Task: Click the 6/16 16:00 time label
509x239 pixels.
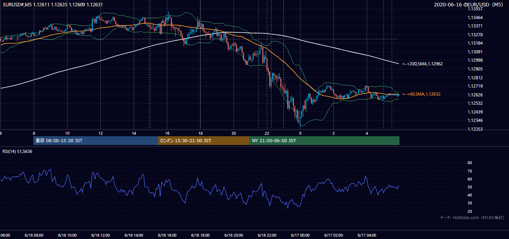Action: coord(167,235)
